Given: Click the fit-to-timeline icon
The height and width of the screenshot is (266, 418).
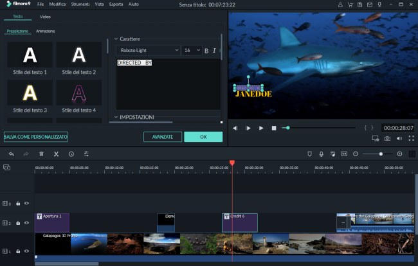Looking at the screenshot, I should pos(344,154).
